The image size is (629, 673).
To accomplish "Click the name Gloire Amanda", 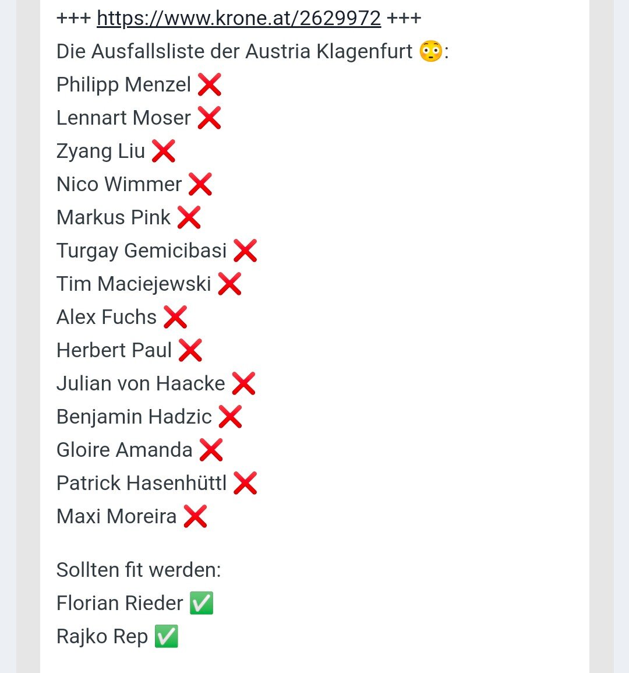I will (125, 450).
